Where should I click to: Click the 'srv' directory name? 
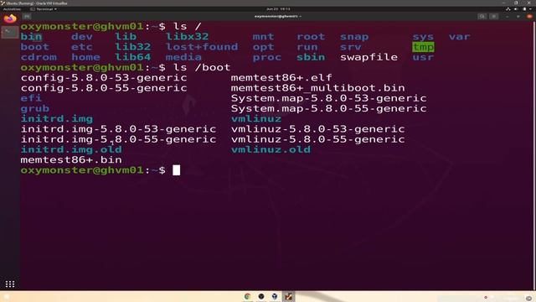point(350,47)
